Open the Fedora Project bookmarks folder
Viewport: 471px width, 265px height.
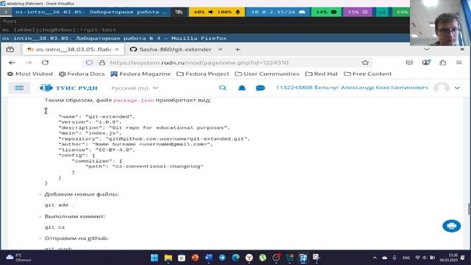pos(203,74)
